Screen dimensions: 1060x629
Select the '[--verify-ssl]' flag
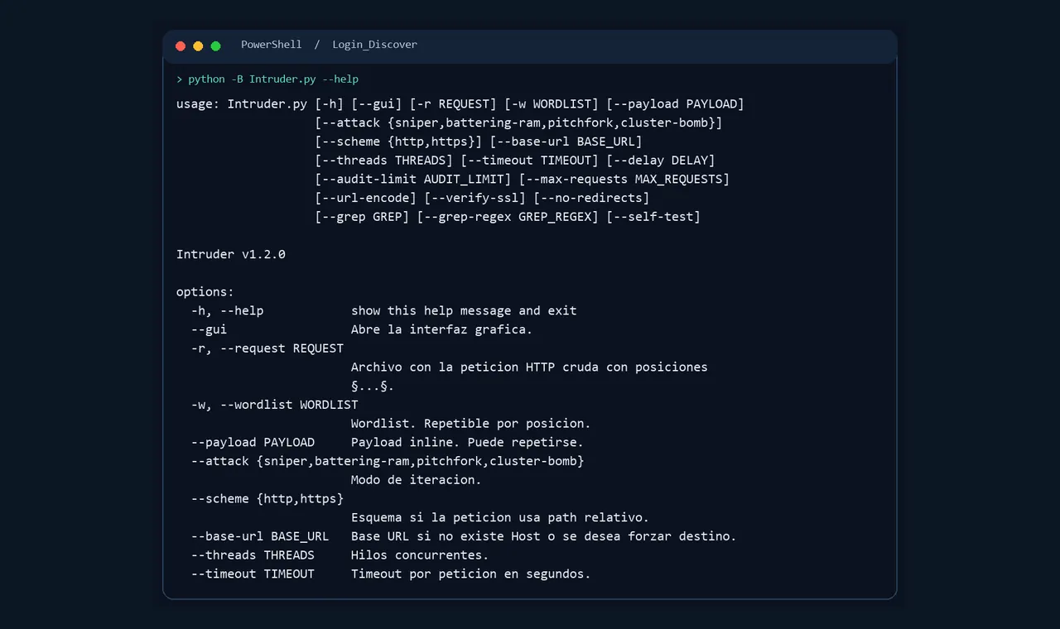click(475, 198)
